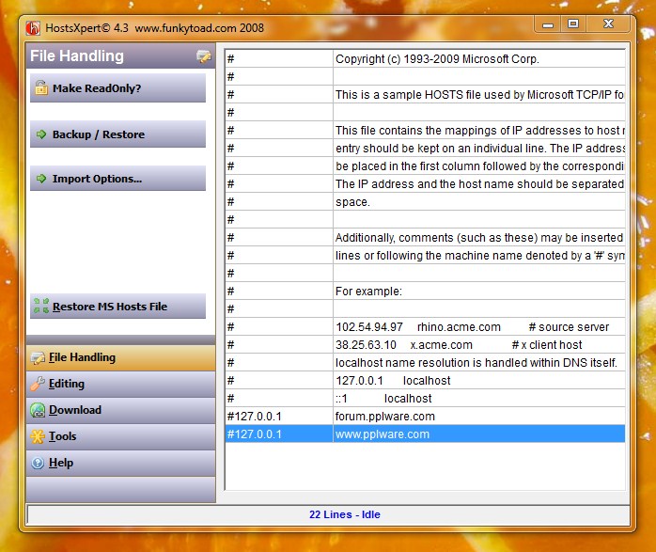Select the 'For example:' row
Viewport: 656px width, 552px height.
[425, 291]
